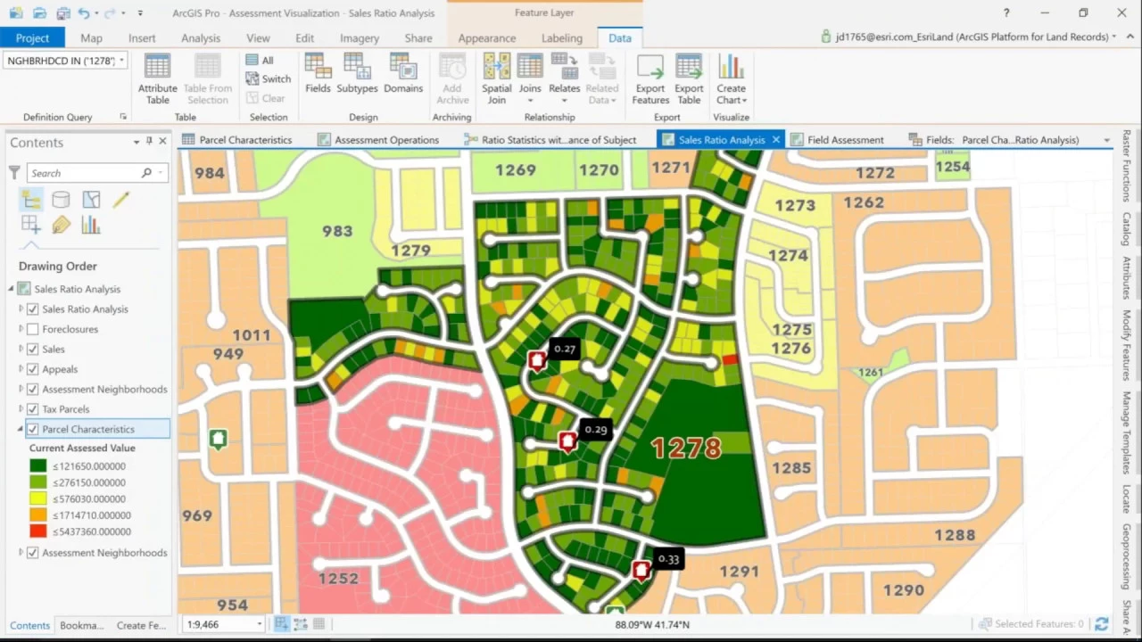Toggle Tax Parcels layer visibility
The width and height of the screenshot is (1142, 642).
pyautogui.click(x=33, y=409)
